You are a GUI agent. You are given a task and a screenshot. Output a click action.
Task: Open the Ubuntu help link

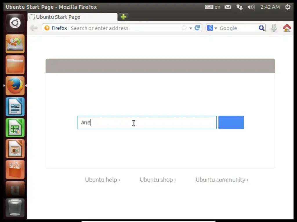click(x=102, y=180)
